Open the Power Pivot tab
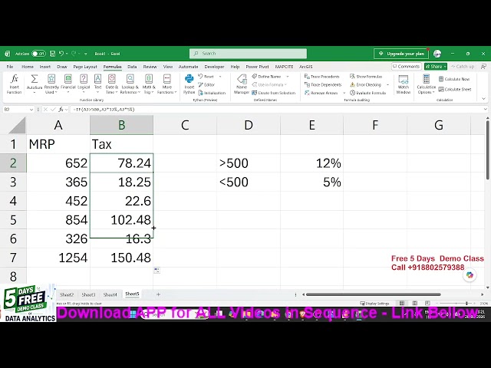 click(258, 67)
